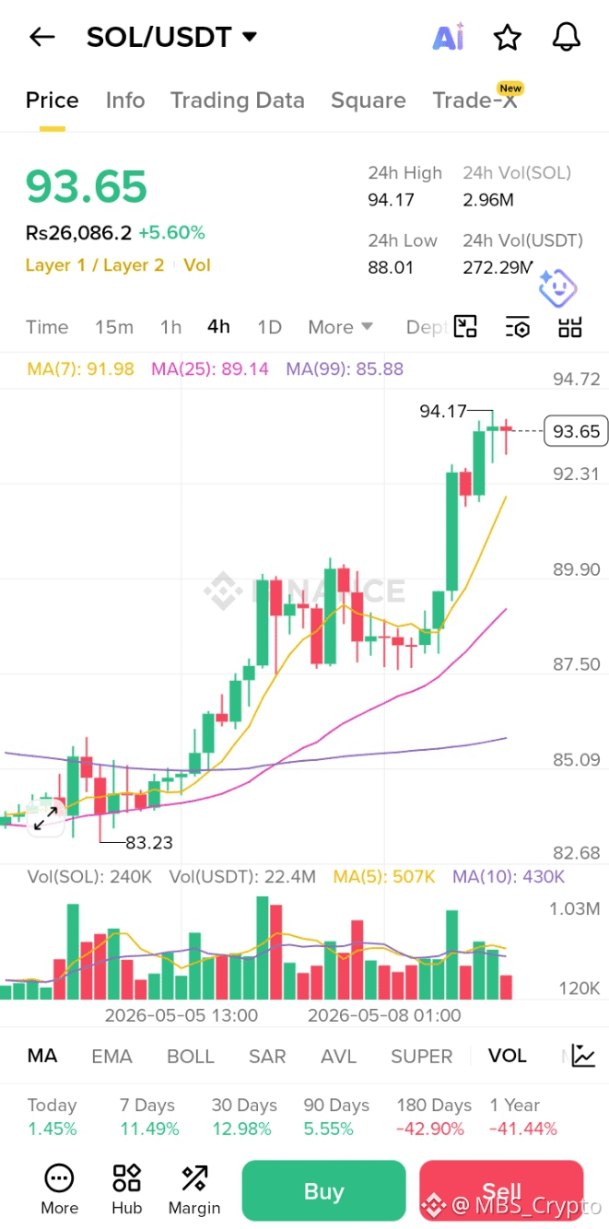This screenshot has height=1229, width=609.
Task: Open the Vol tag link
Action: (197, 265)
